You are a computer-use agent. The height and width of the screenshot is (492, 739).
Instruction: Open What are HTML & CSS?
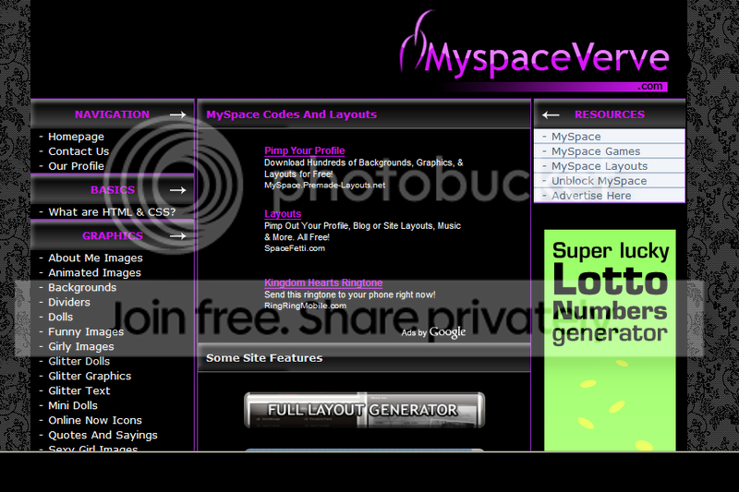pyautogui.click(x=112, y=212)
